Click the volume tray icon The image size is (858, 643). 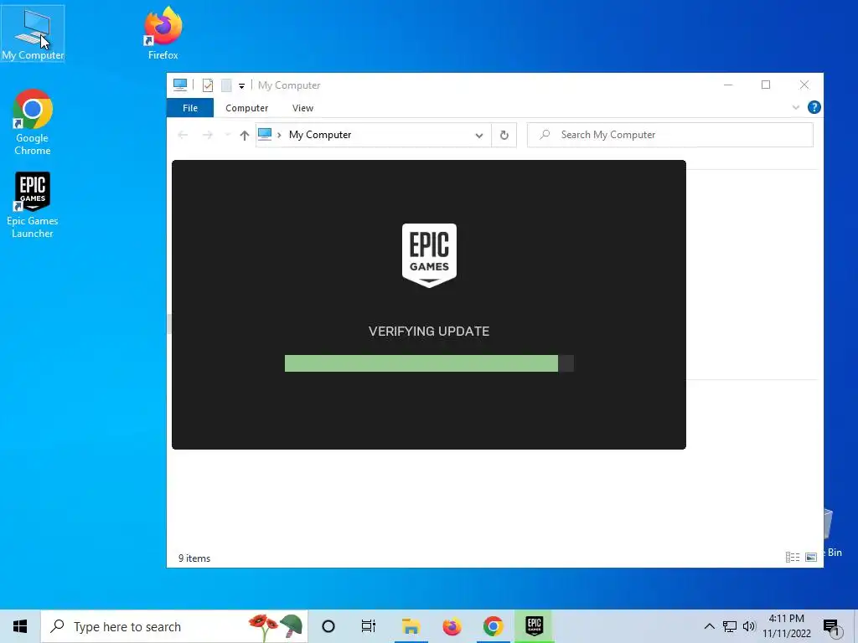point(749,626)
